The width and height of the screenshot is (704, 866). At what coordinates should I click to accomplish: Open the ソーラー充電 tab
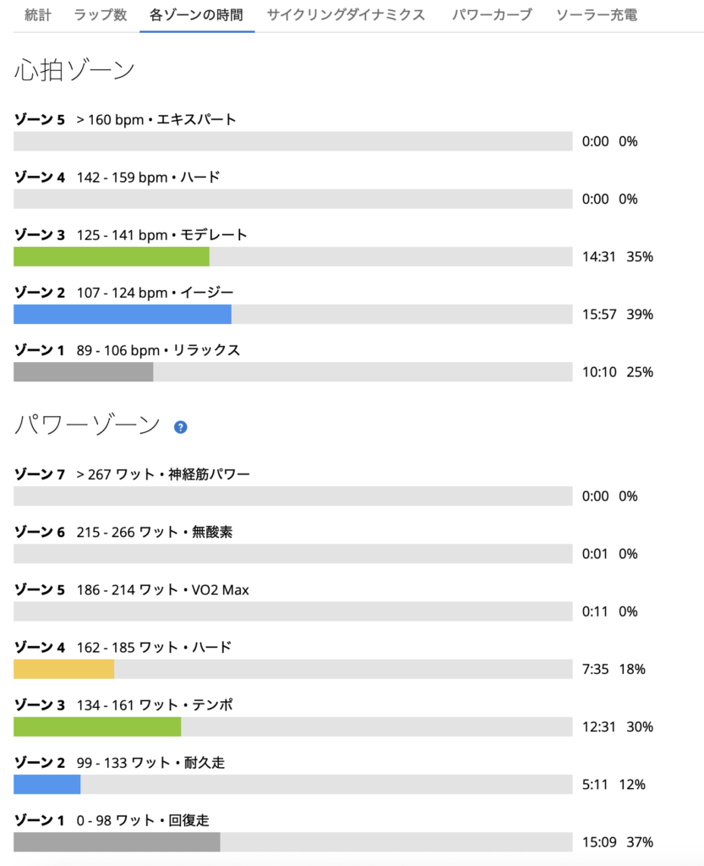tap(597, 15)
